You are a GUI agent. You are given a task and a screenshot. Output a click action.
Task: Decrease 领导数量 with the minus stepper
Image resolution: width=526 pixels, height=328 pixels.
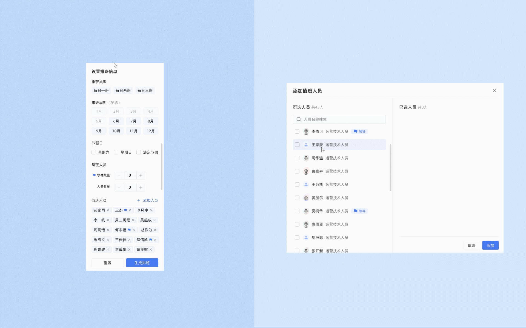[x=119, y=175]
